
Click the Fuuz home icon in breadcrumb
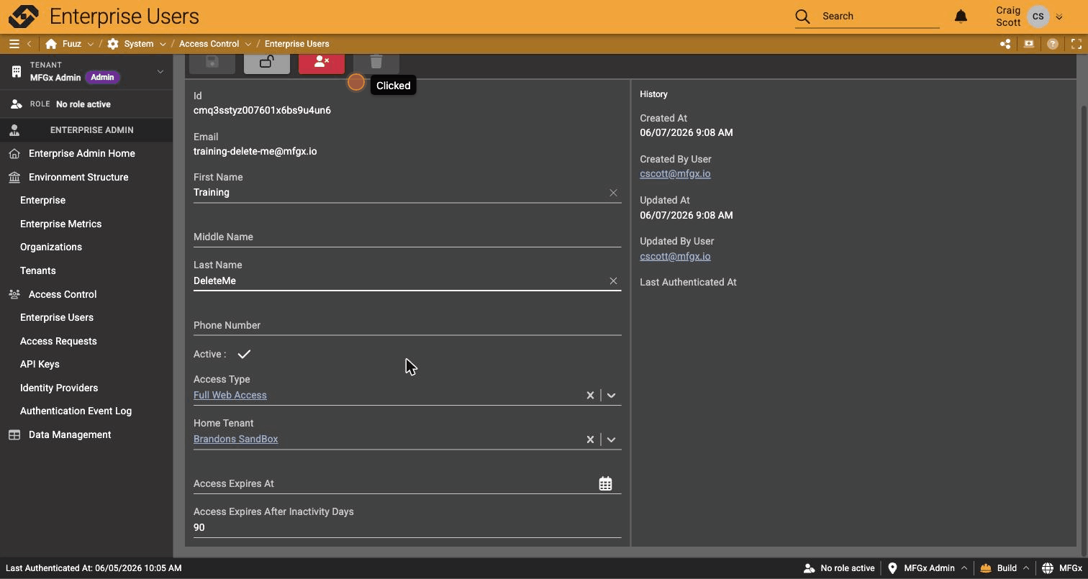pos(51,44)
